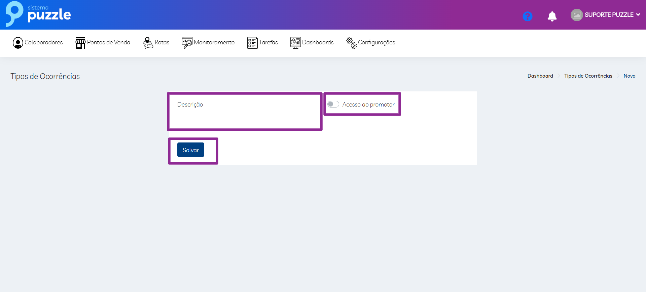Open the help question mark icon
646x292 pixels.
click(527, 16)
